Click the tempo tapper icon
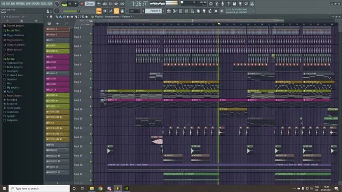Viewport: 342px width, 192px height. click(x=210, y=11)
